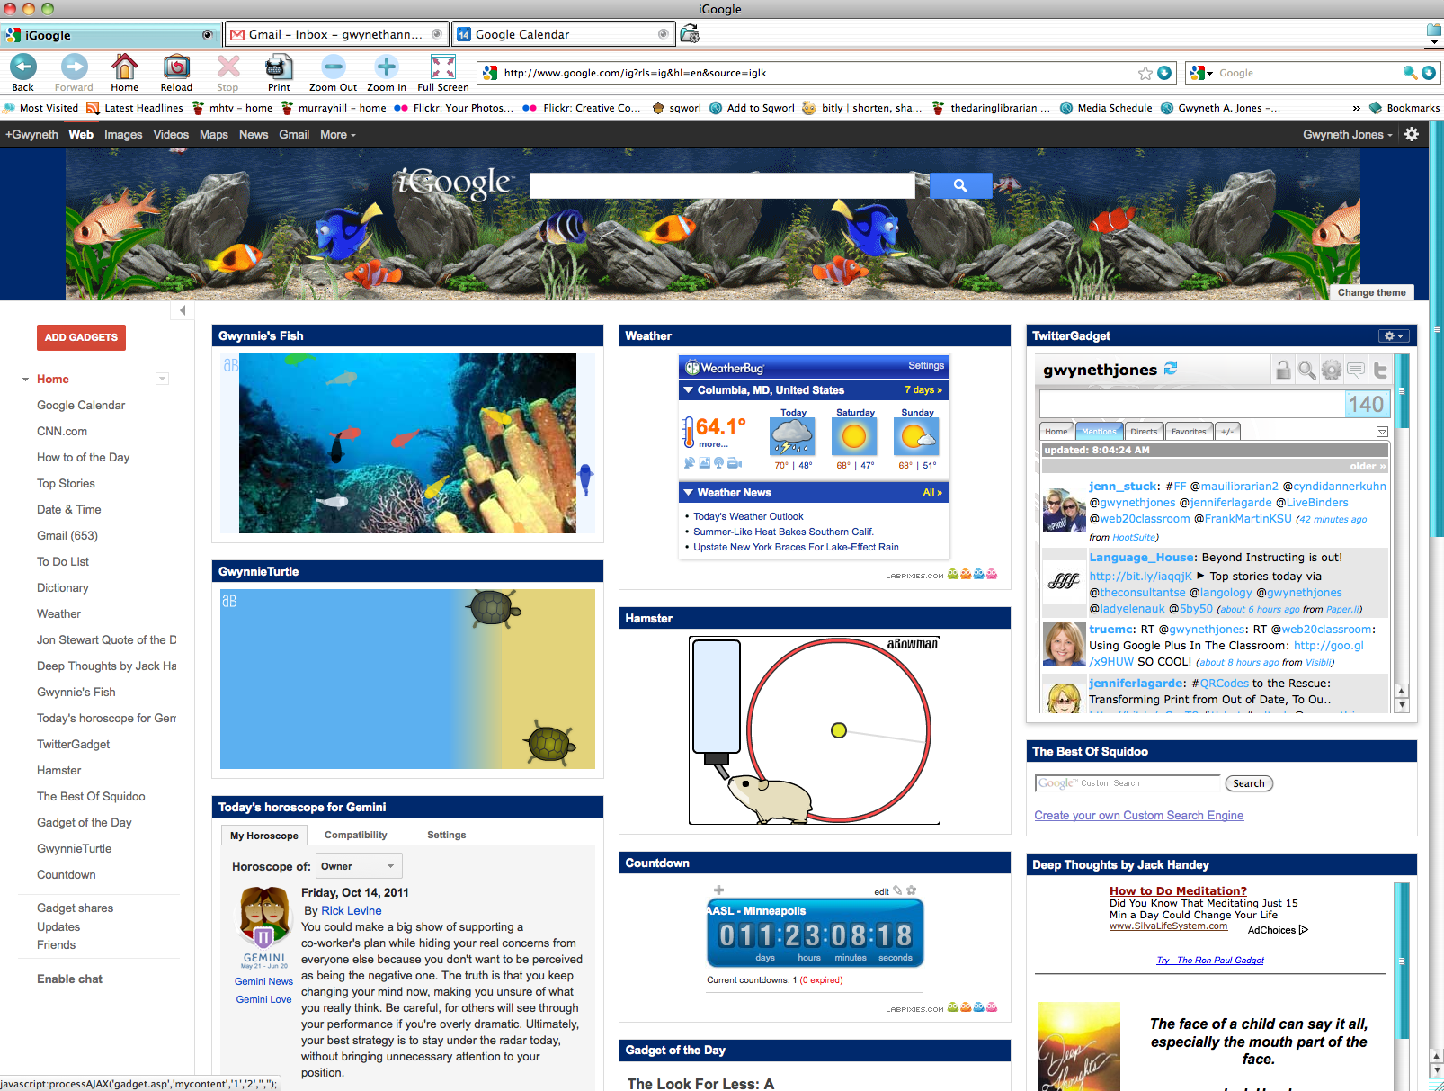Add a countdown with the plus icon
This screenshot has height=1091, width=1444.
(x=718, y=890)
